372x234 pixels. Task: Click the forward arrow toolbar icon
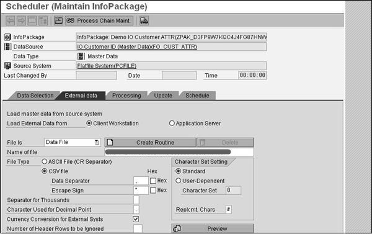click(21, 20)
